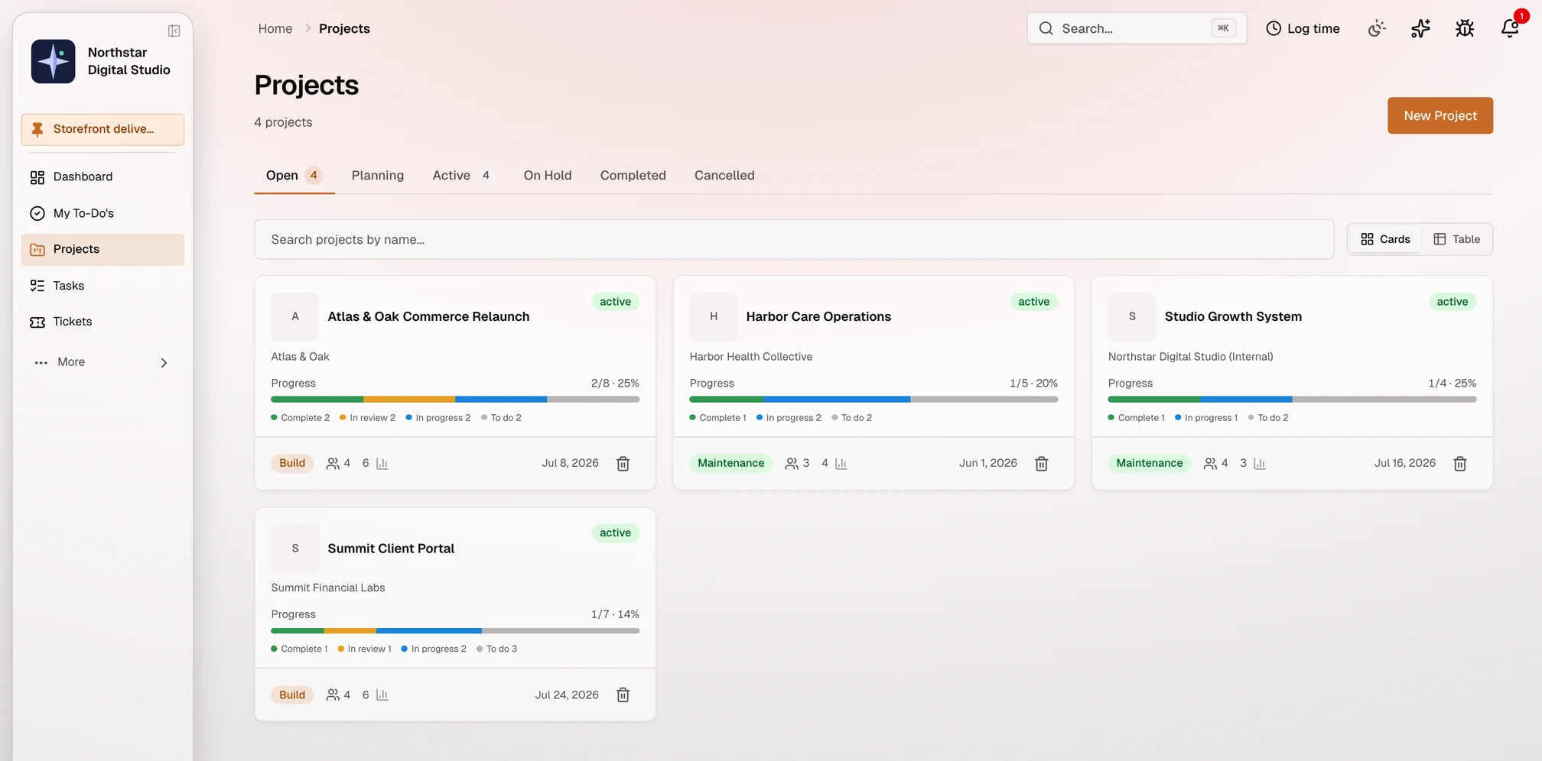This screenshot has height=761, width=1542.
Task: Switch to the Planning tab
Action: coord(378,176)
